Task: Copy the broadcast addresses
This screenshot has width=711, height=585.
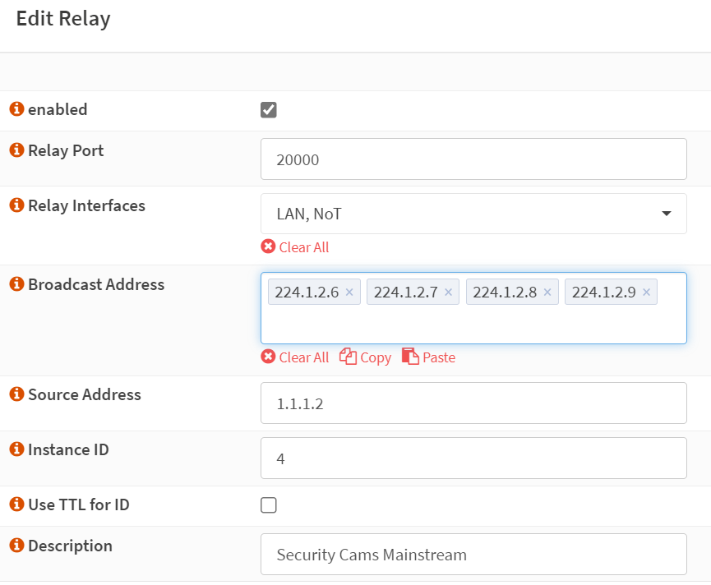Action: [x=366, y=357]
